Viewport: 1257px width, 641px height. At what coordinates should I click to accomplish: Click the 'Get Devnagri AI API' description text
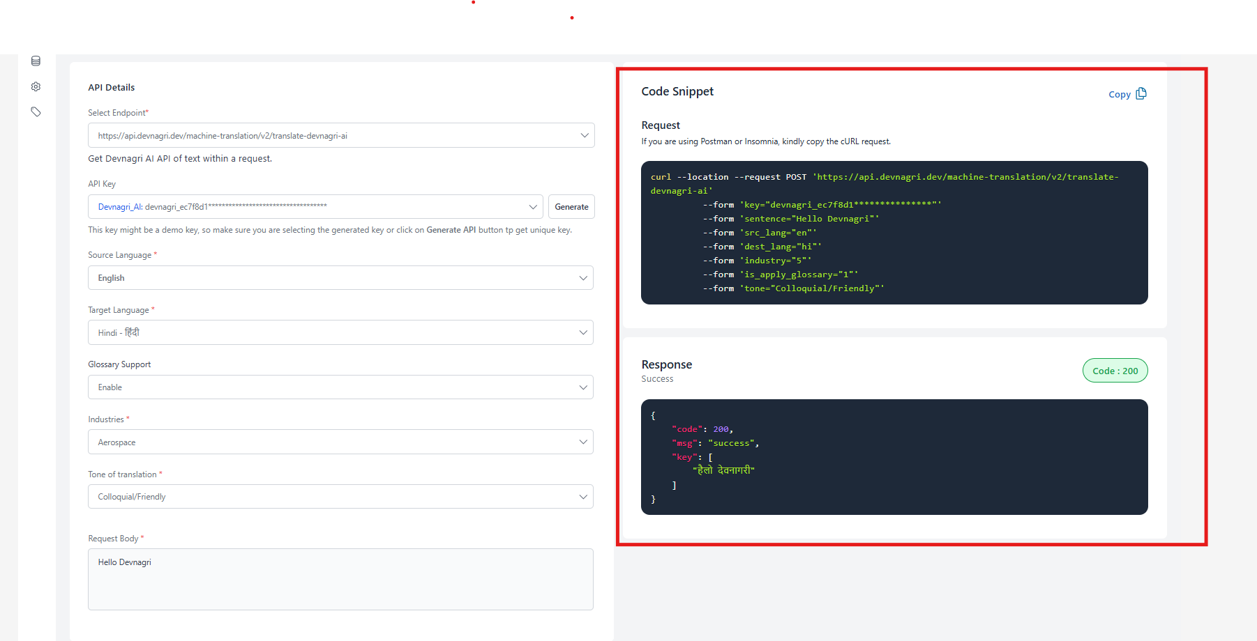pyautogui.click(x=180, y=159)
